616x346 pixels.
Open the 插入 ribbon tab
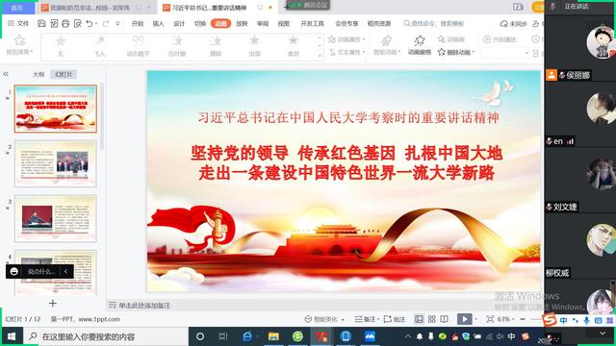[x=158, y=23]
